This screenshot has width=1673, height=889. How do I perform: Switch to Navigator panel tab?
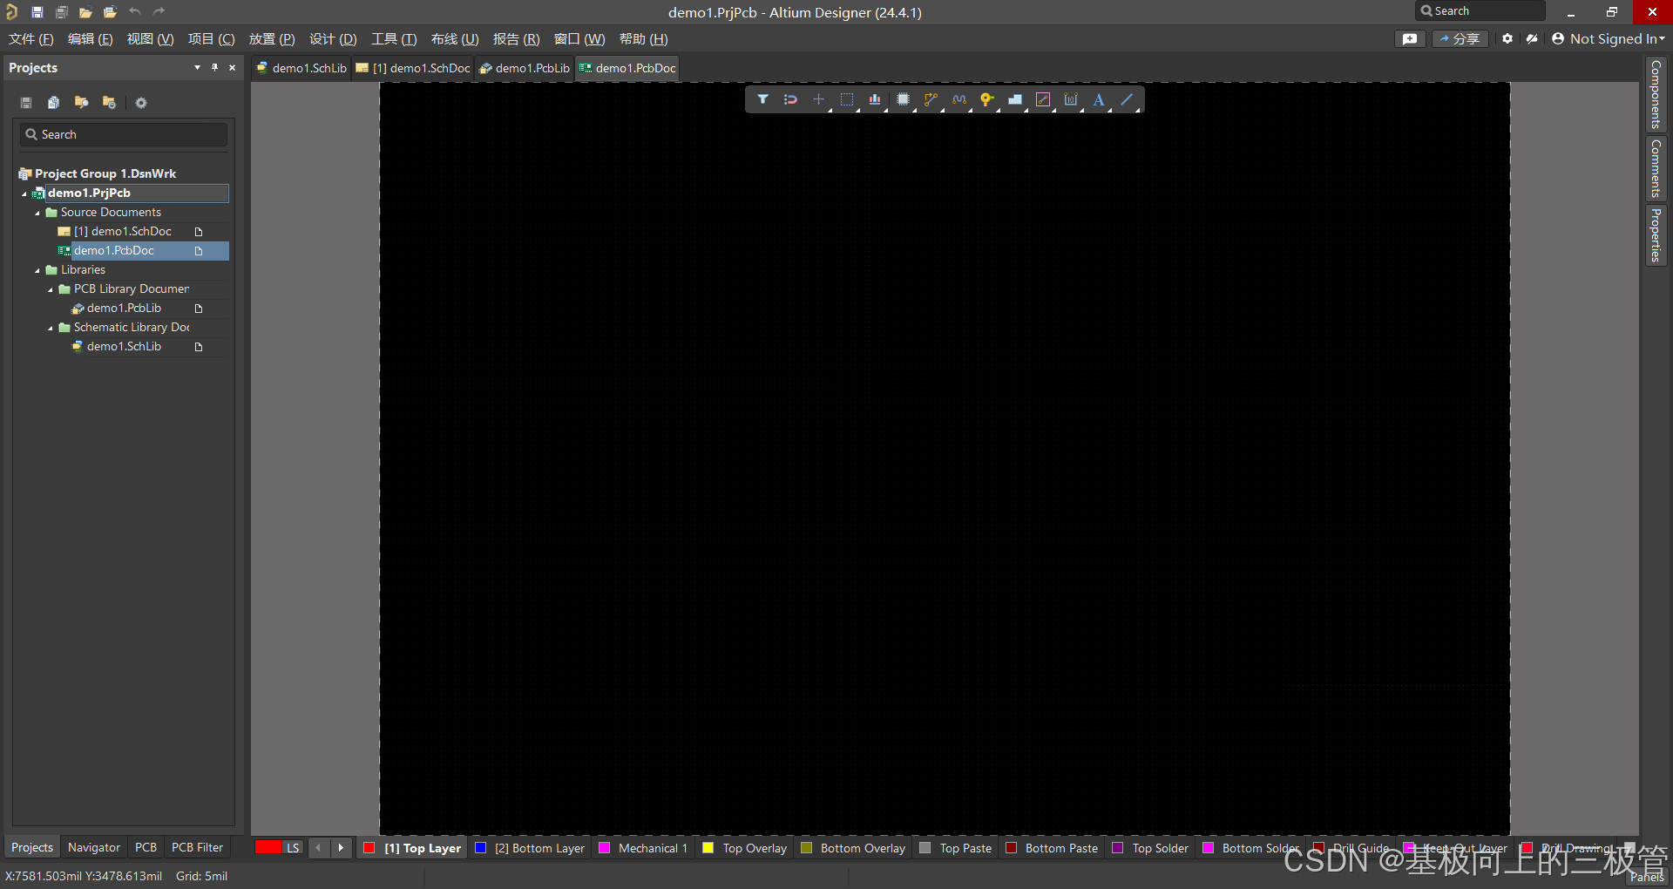[x=94, y=847]
